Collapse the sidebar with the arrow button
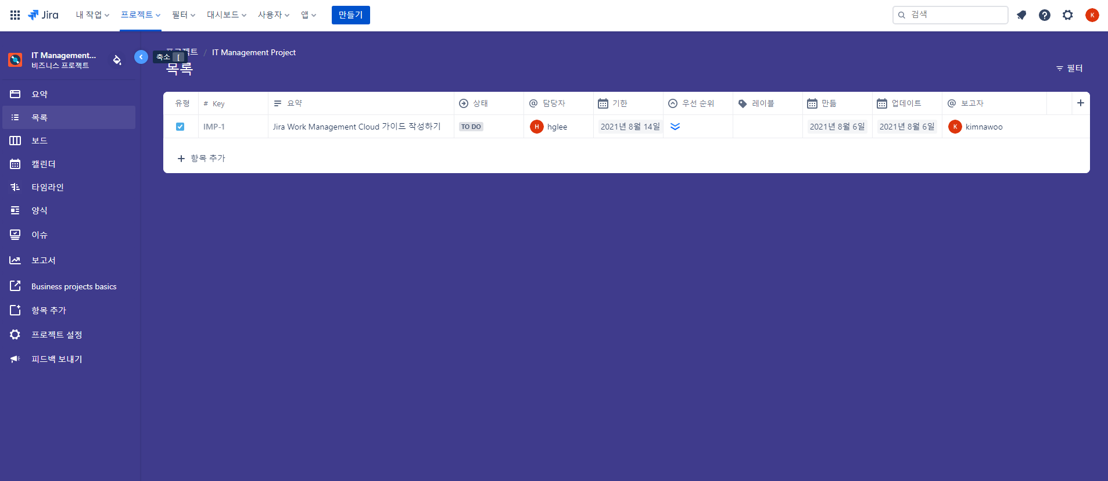Viewport: 1108px width, 481px height. click(141, 57)
